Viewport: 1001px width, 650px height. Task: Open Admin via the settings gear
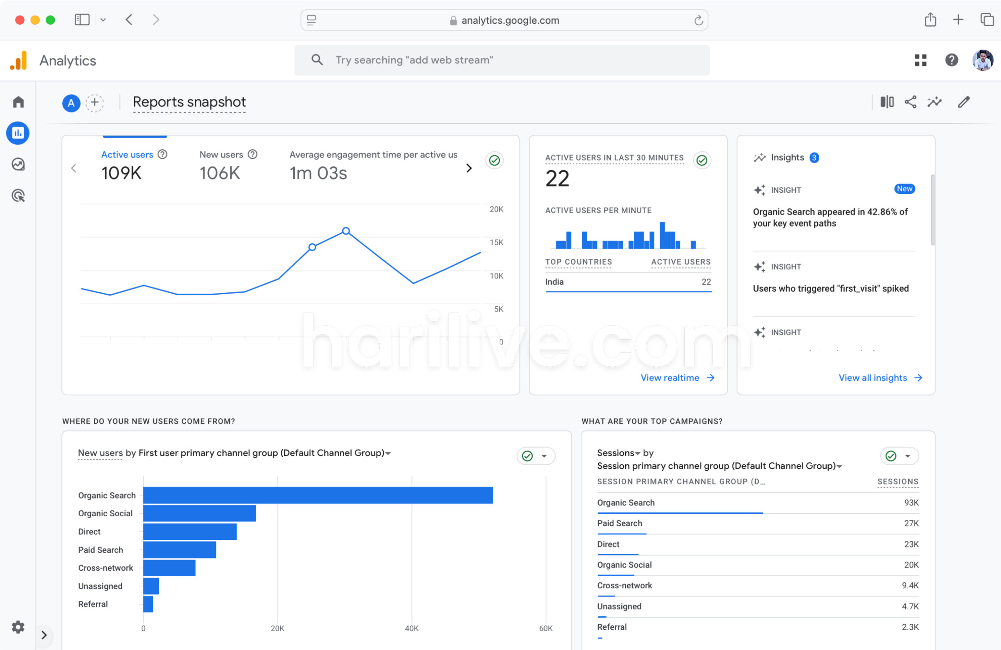click(18, 627)
